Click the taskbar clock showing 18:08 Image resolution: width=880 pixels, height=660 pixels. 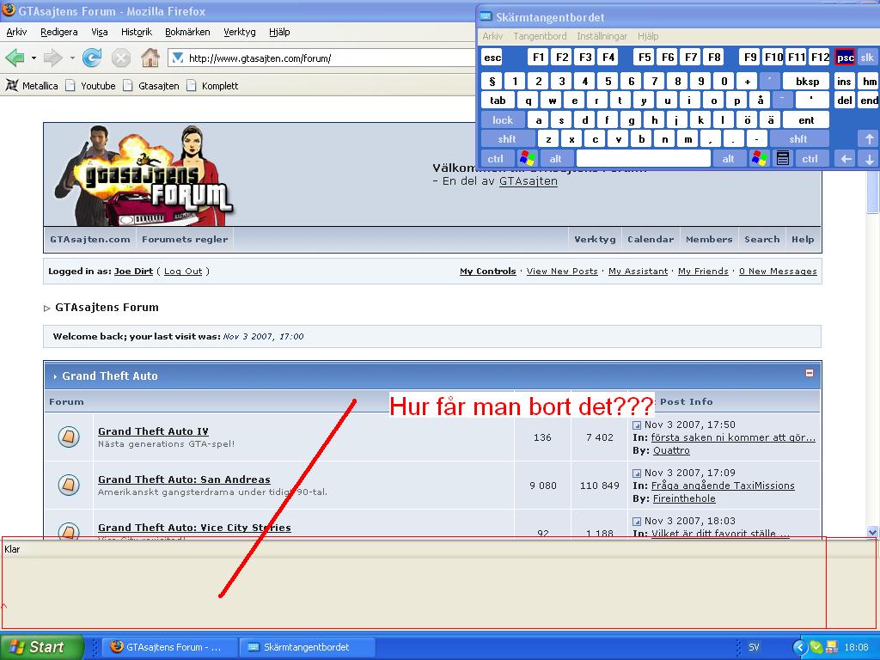point(856,647)
